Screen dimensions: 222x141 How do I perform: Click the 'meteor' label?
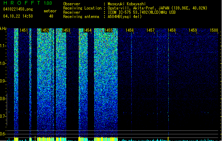(50, 11)
